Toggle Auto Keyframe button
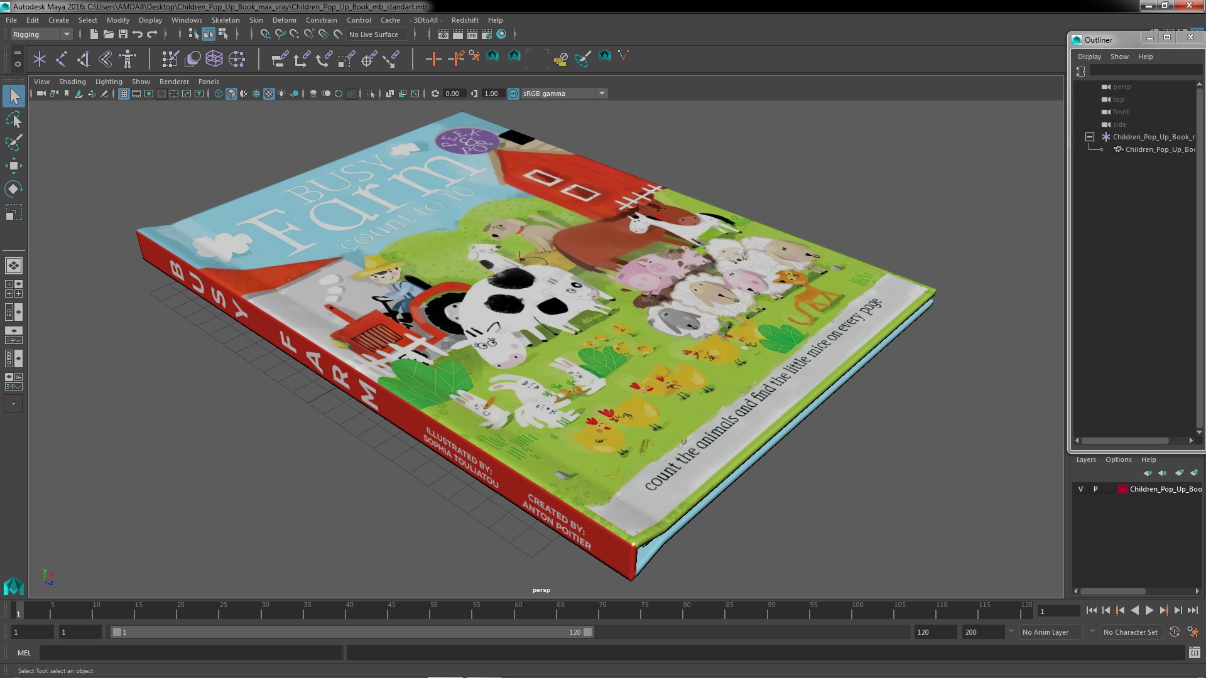Screen dimensions: 1206x678 click(1175, 632)
